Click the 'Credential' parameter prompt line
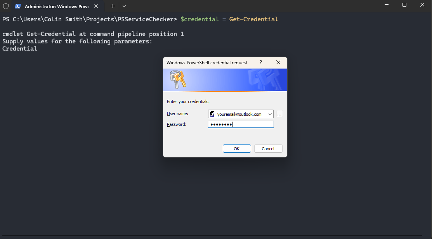 (x=19, y=49)
